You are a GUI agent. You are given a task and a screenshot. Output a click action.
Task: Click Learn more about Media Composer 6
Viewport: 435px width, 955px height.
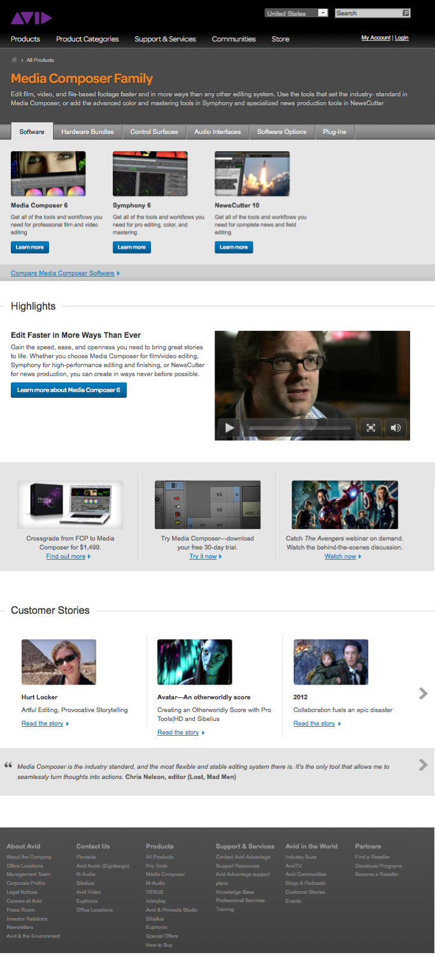click(69, 390)
